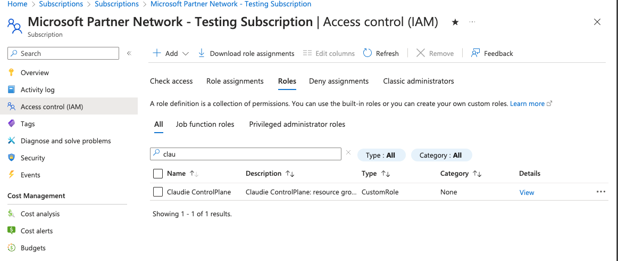Collapse the sidebar with double-chevron icon

pos(129,53)
